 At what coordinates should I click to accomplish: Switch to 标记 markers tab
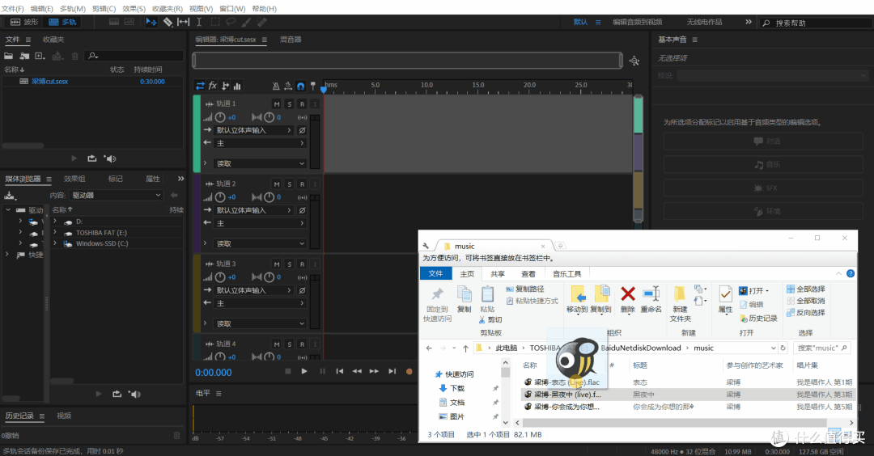coord(116,179)
